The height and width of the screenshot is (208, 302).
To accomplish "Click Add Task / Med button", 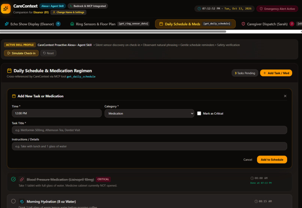I will (x=276, y=73).
